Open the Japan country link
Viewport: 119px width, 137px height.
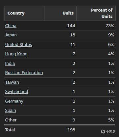[11, 35]
